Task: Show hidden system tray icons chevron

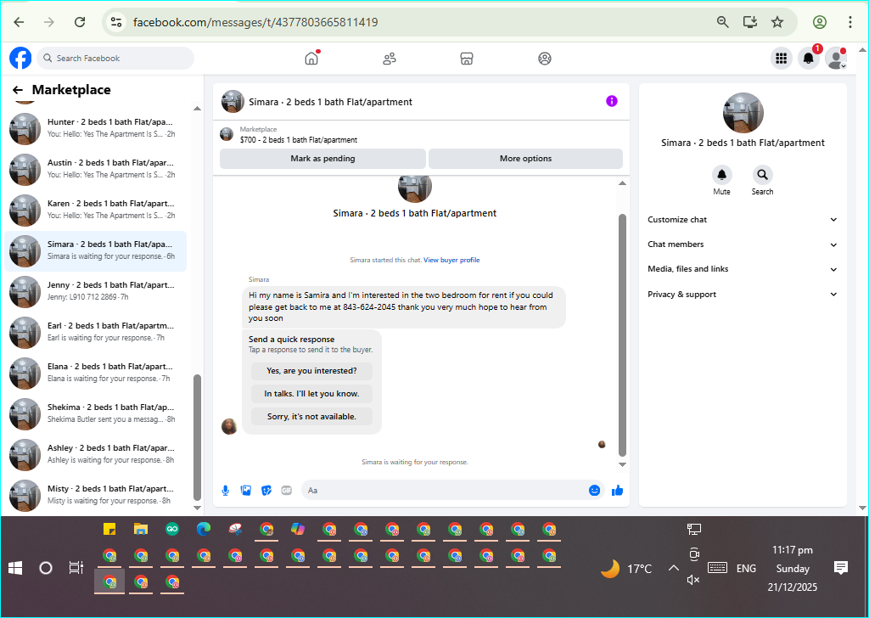Action: (x=673, y=568)
